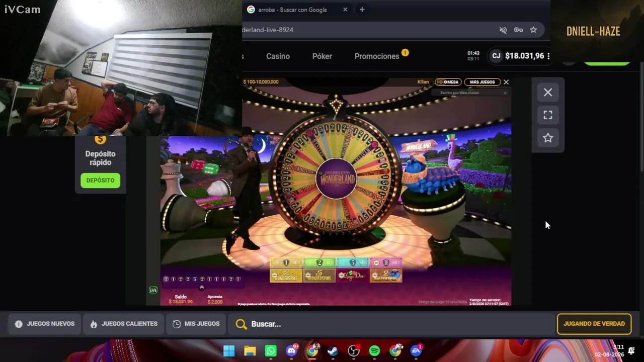Click the LIVE indicator icon
644x362 pixels.
coord(153,290)
